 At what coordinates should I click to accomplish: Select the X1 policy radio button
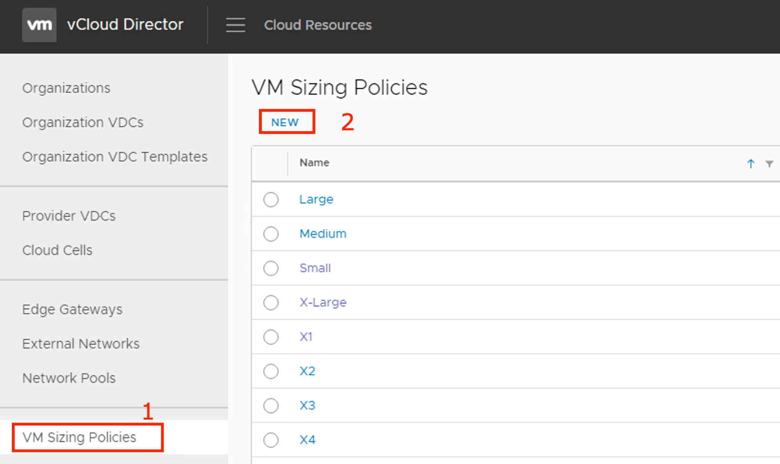click(x=271, y=337)
